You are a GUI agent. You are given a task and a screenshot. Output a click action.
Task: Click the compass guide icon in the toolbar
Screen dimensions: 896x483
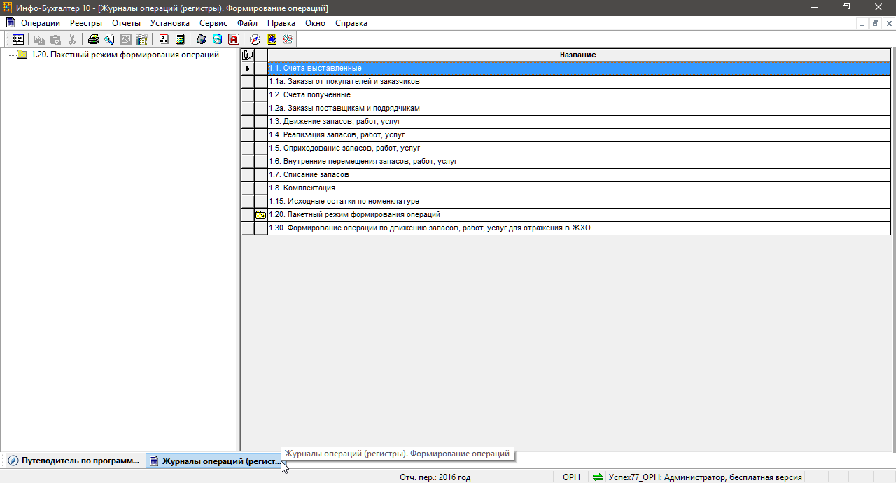(x=255, y=40)
